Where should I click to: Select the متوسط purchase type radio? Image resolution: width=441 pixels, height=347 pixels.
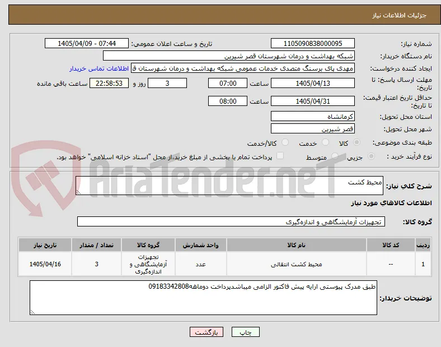coord(335,156)
